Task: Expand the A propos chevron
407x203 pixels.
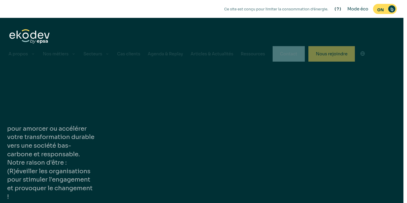Action: pos(33,54)
